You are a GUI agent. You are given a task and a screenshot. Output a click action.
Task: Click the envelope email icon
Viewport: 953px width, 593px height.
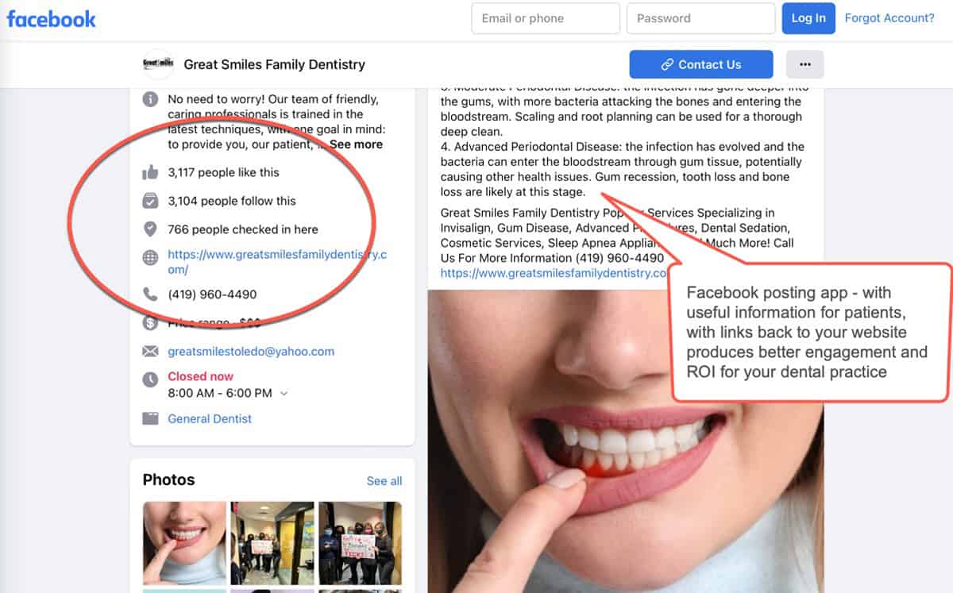coord(150,351)
